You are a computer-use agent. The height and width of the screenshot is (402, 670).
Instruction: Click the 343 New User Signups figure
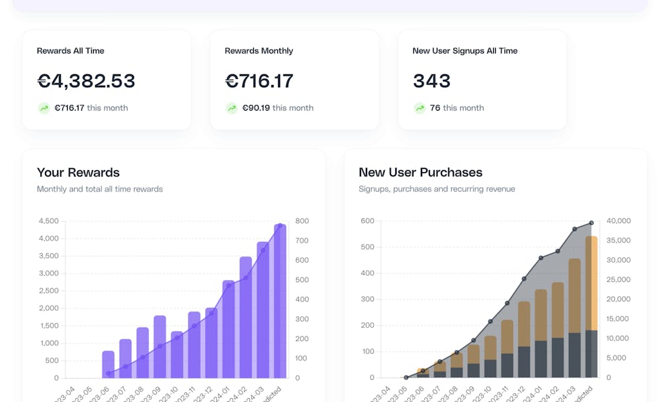point(431,81)
